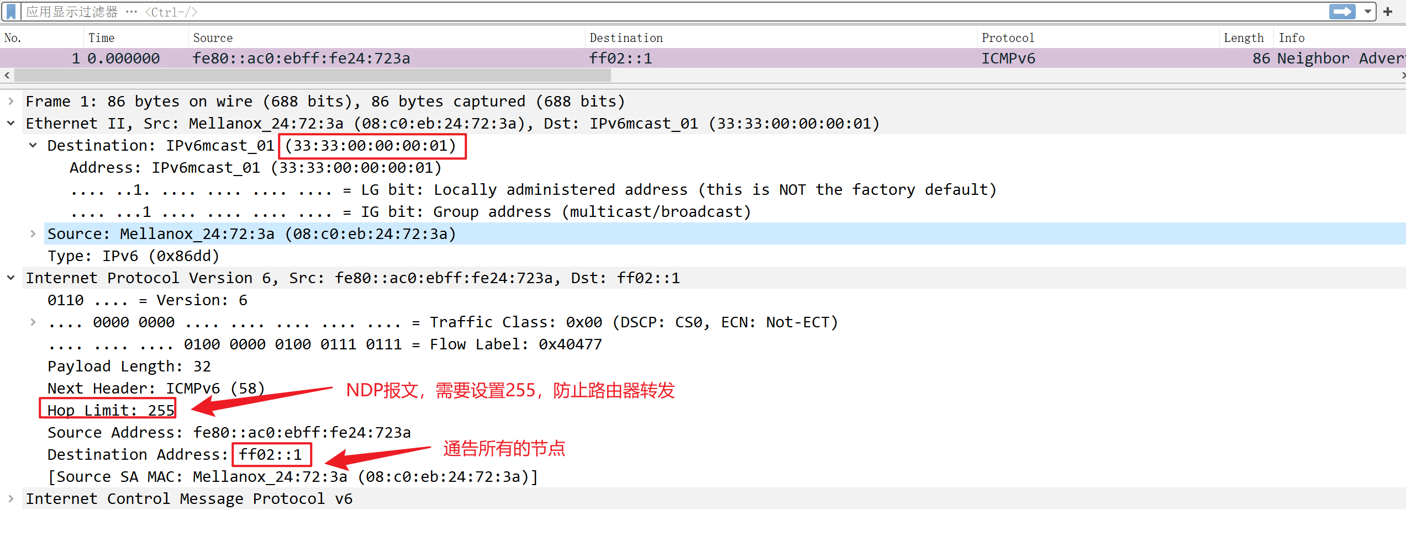Collapse the Destination IPv6mcast_01 subtree
Viewport: 1406px width, 542px height.
click(x=33, y=146)
